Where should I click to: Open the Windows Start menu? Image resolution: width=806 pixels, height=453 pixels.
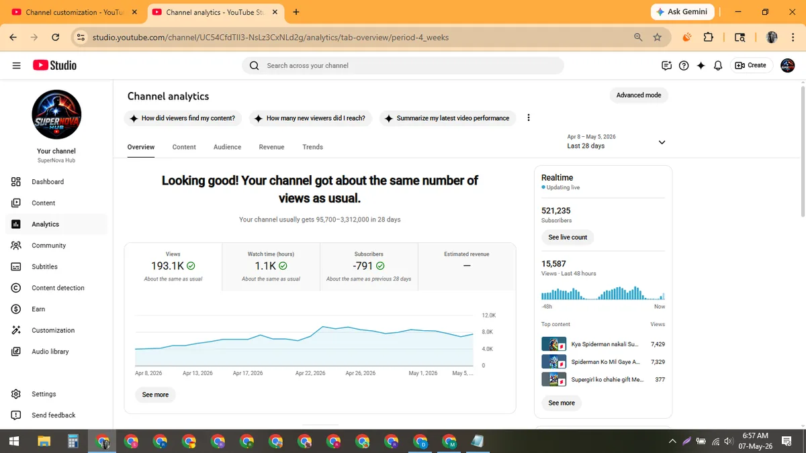(x=14, y=442)
